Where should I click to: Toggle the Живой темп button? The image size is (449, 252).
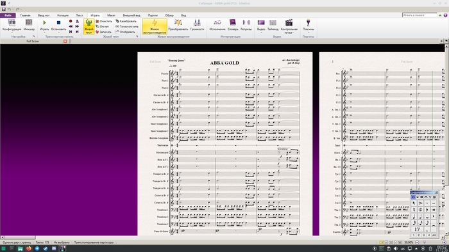(89, 26)
